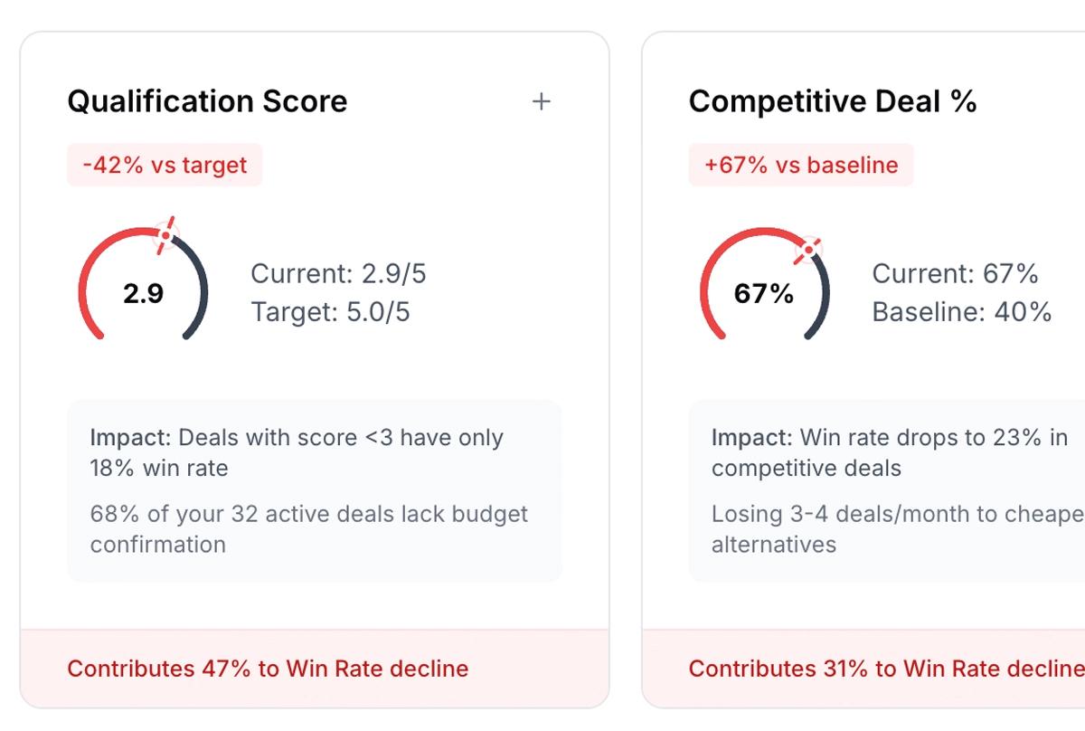Expand the Qualification Score card with plus icon

point(541,101)
